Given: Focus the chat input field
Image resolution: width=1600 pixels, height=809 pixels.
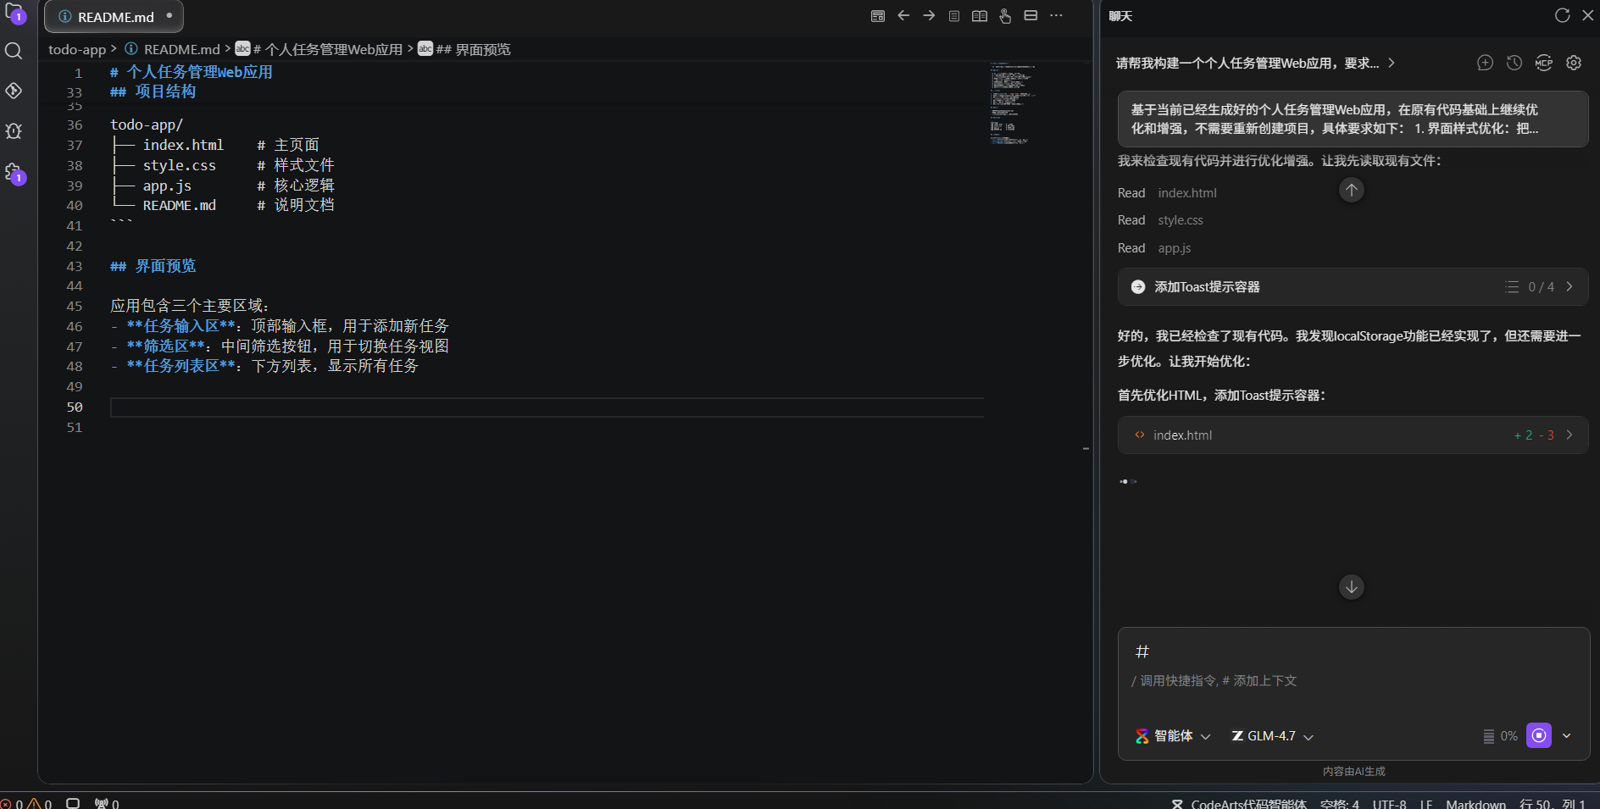Looking at the screenshot, I should pyautogui.click(x=1353, y=680).
